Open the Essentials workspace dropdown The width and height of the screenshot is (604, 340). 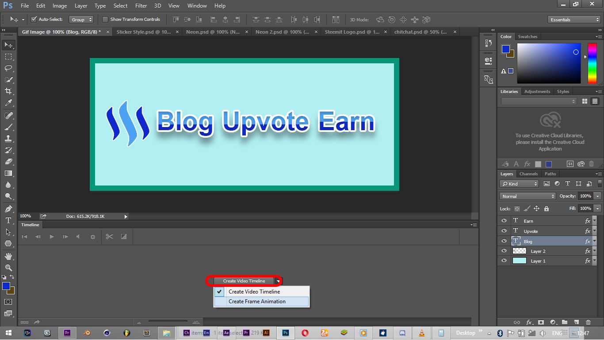click(573, 19)
